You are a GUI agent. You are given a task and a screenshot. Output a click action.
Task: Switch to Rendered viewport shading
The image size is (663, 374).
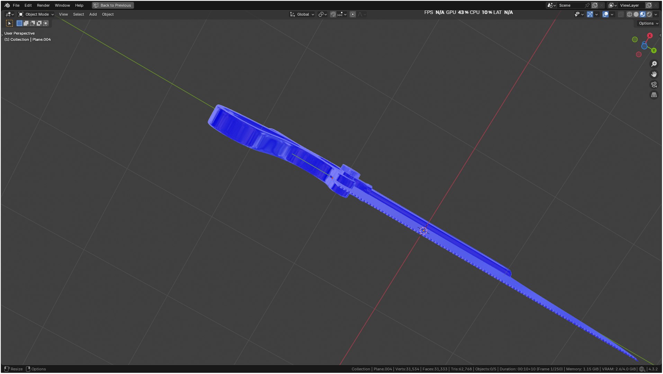click(649, 14)
